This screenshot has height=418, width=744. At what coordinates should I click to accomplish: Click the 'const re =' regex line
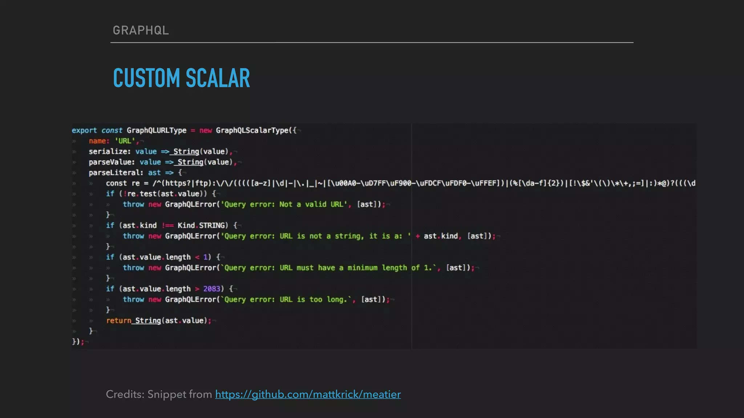[x=401, y=183]
